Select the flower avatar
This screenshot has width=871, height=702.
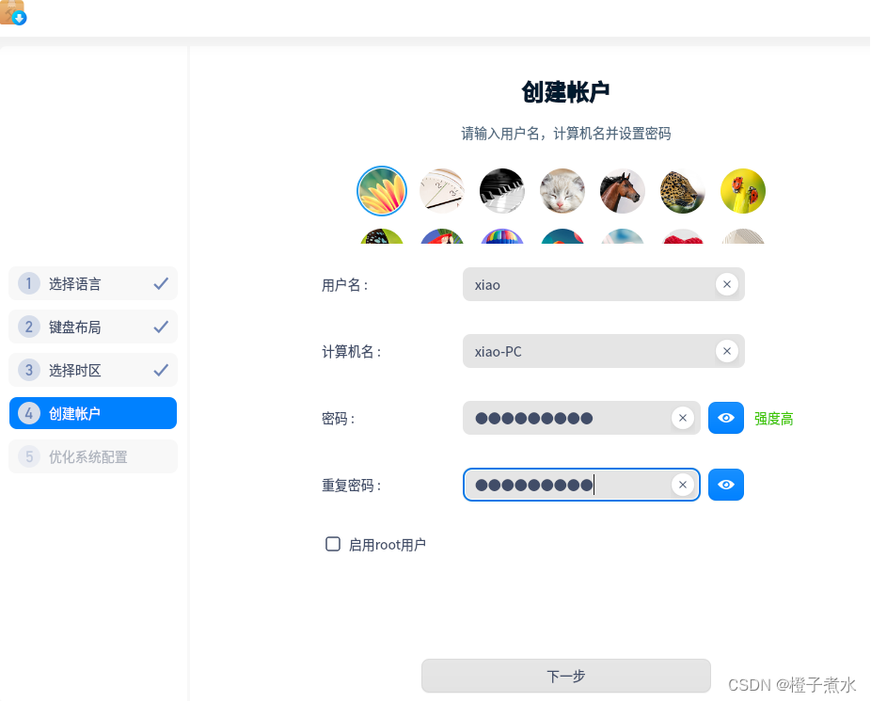pyautogui.click(x=382, y=191)
